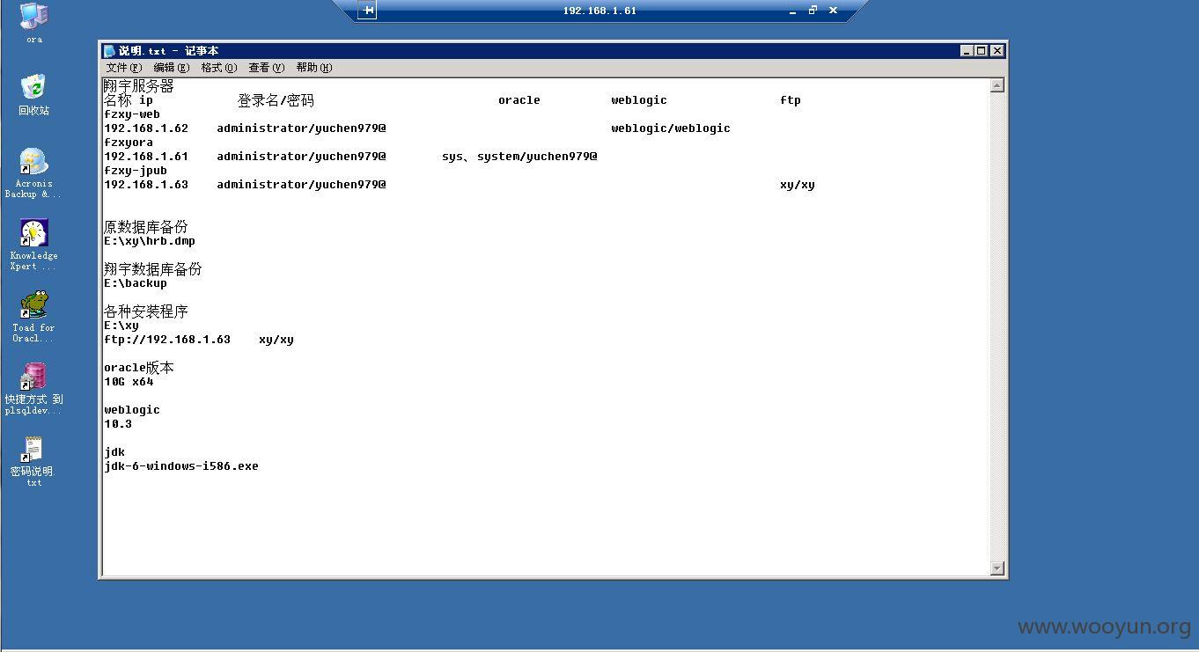Click the fzxyora server name
Viewport: 1199px width, 652px height.
click(x=129, y=143)
